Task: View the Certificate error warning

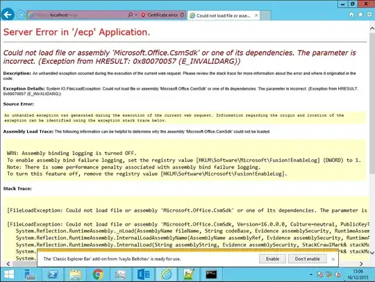Action: [160, 15]
